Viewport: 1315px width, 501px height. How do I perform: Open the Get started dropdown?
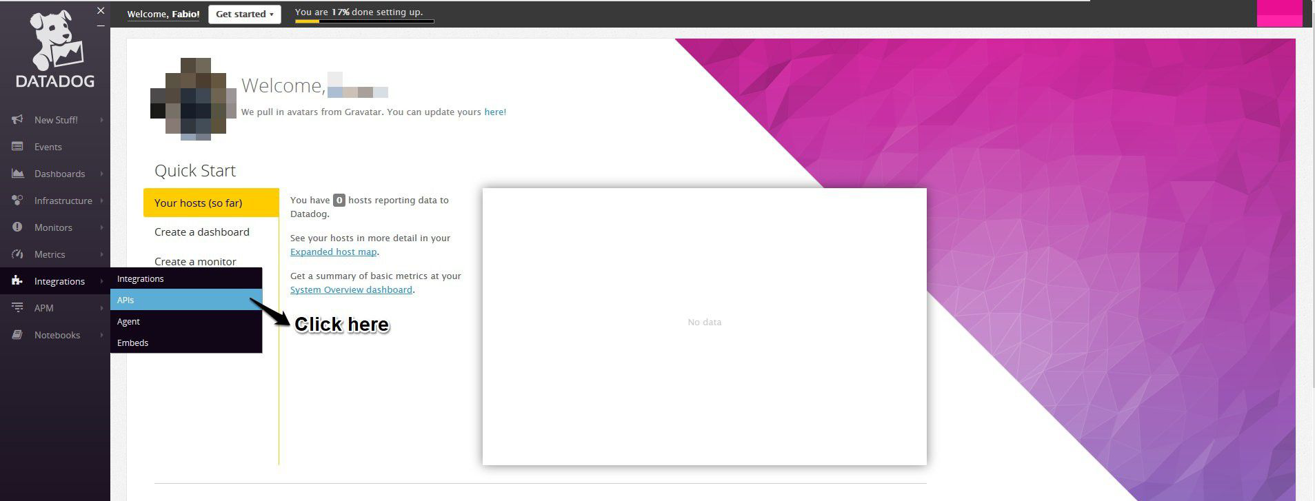point(245,14)
